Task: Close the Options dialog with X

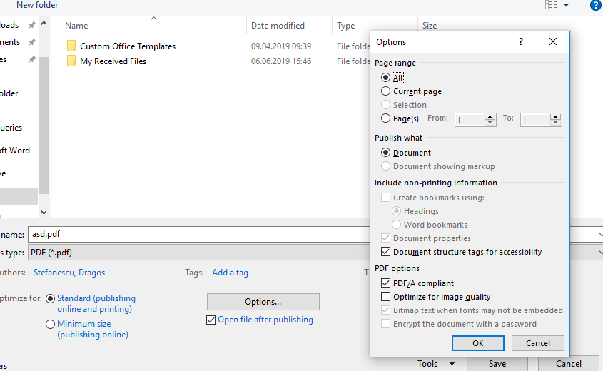Action: (553, 42)
